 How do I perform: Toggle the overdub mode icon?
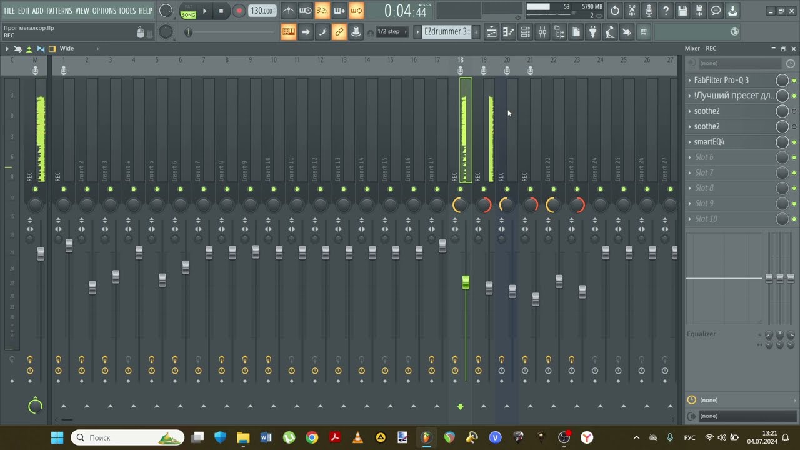pyautogui.click(x=339, y=11)
